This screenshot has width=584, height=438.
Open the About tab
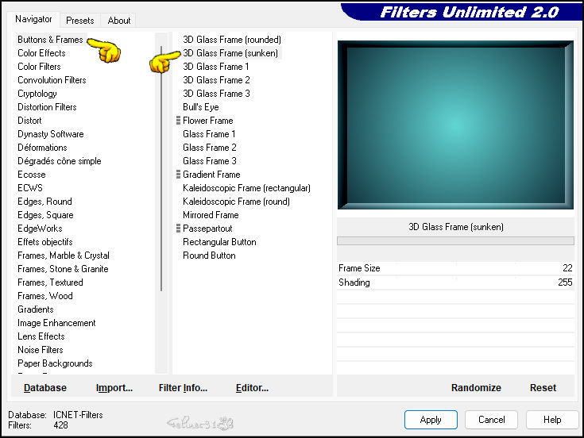(119, 21)
